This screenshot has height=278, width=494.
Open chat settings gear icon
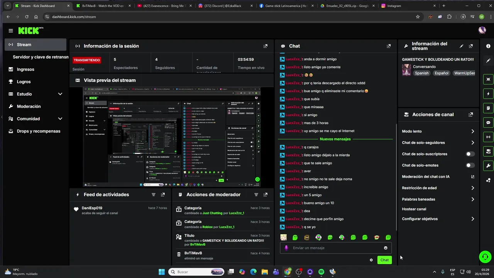click(x=371, y=260)
